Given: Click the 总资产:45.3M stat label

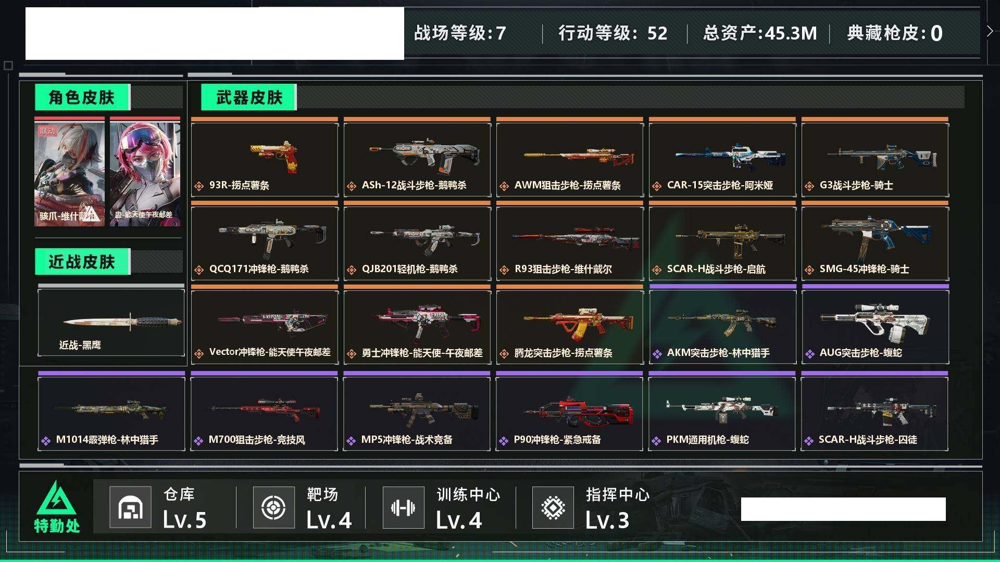Looking at the screenshot, I should click(760, 33).
